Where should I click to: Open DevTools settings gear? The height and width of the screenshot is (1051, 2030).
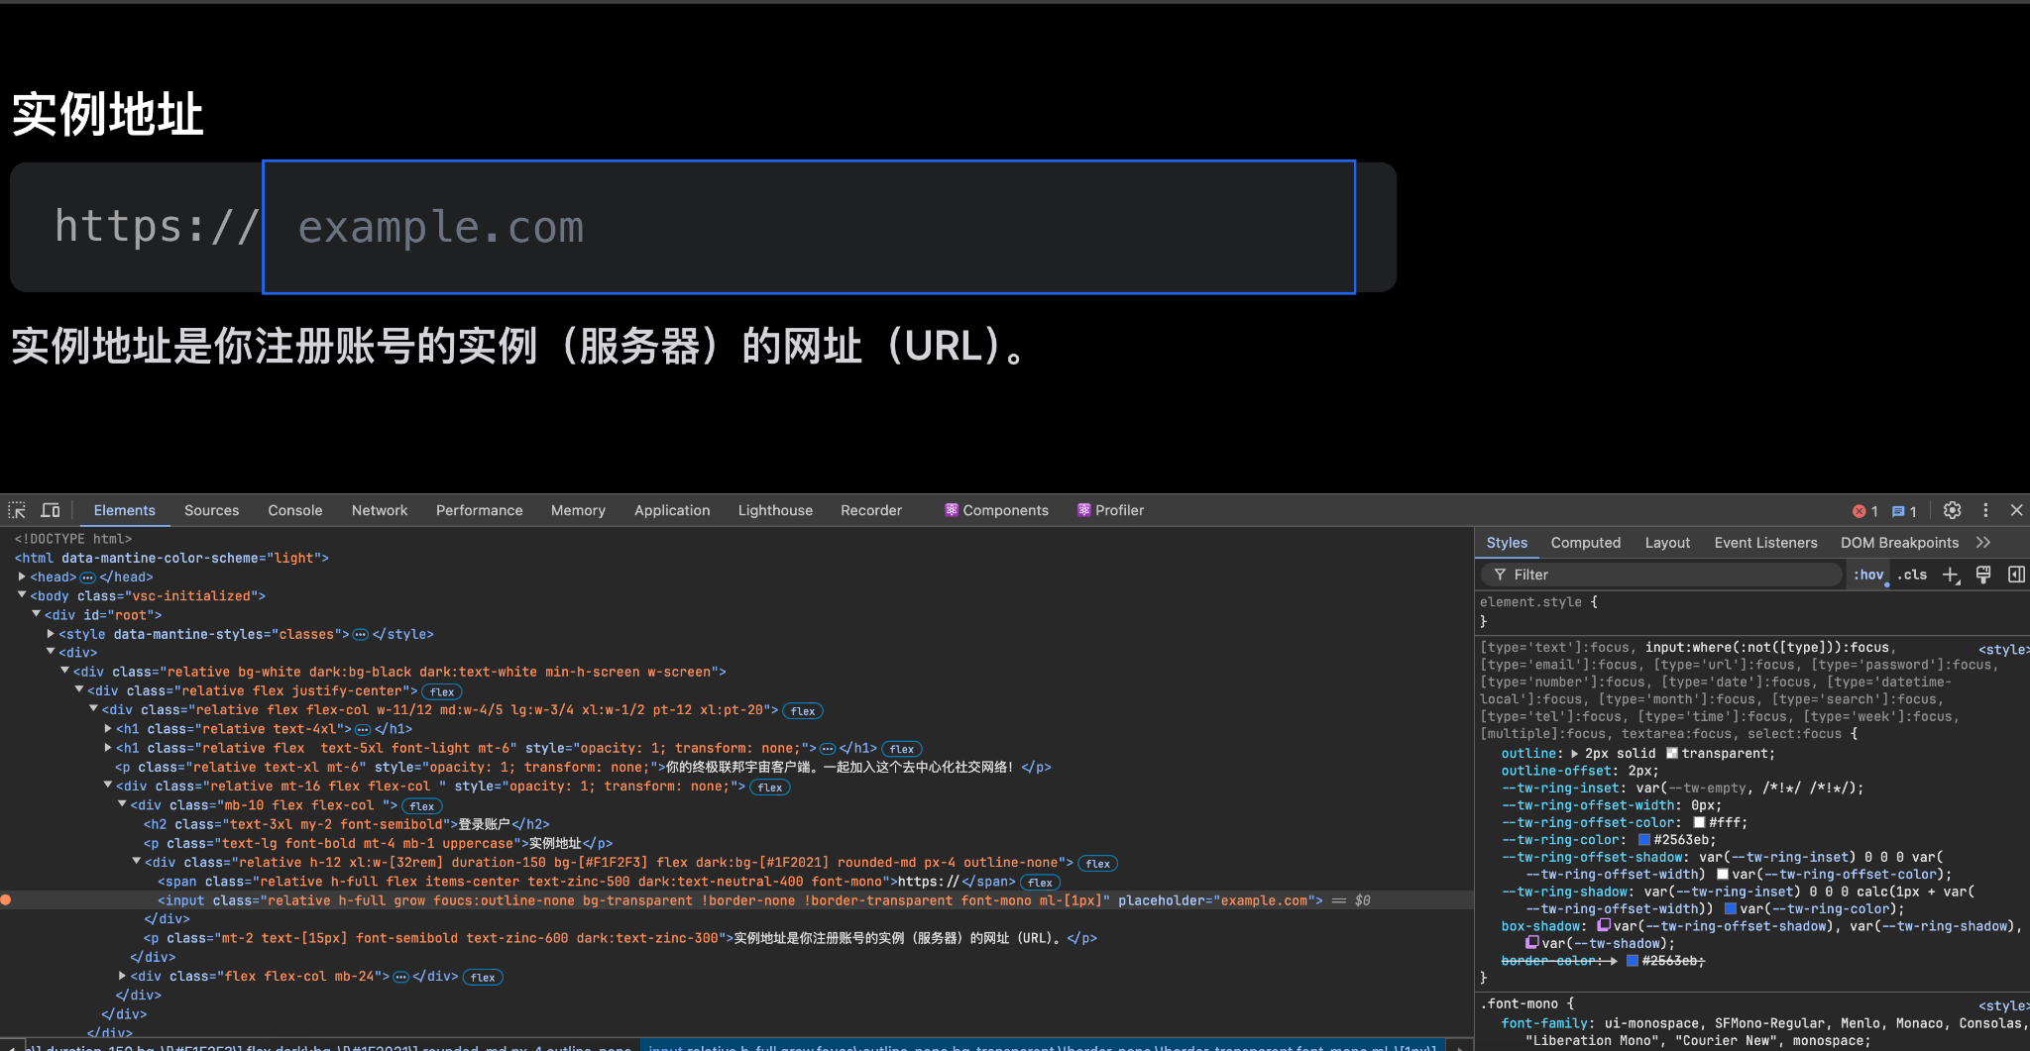1952,510
